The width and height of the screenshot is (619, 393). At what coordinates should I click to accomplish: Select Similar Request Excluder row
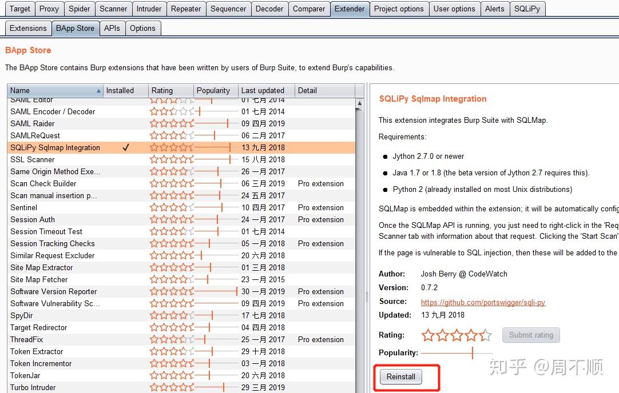[x=181, y=255]
